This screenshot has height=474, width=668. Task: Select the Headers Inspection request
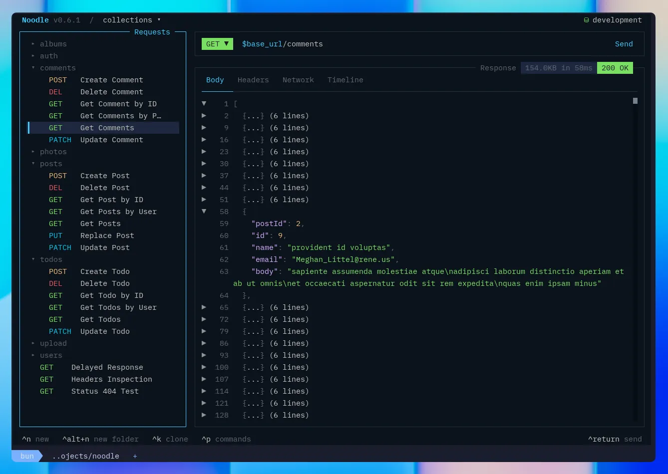click(103, 379)
